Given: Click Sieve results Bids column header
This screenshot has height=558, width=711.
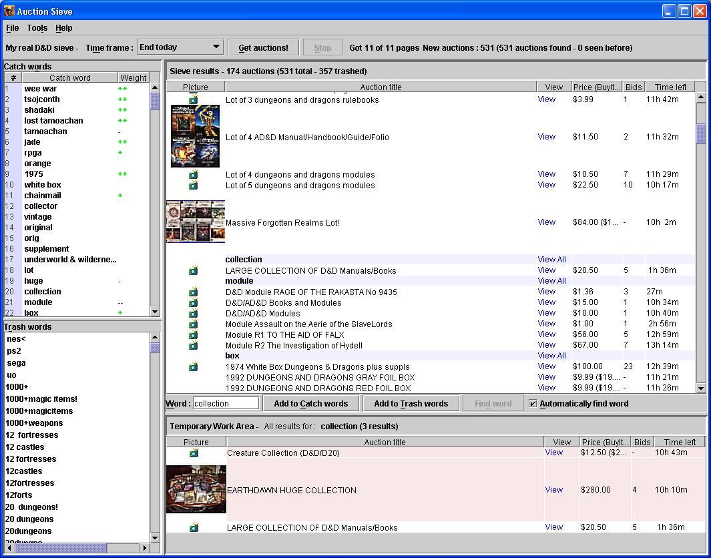Looking at the screenshot, I should (634, 87).
